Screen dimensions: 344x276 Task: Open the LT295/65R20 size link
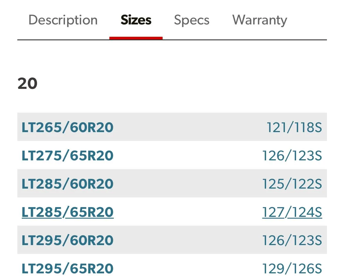[x=67, y=268]
